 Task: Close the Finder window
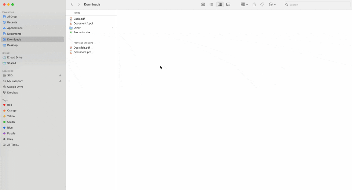[x=4, y=4]
